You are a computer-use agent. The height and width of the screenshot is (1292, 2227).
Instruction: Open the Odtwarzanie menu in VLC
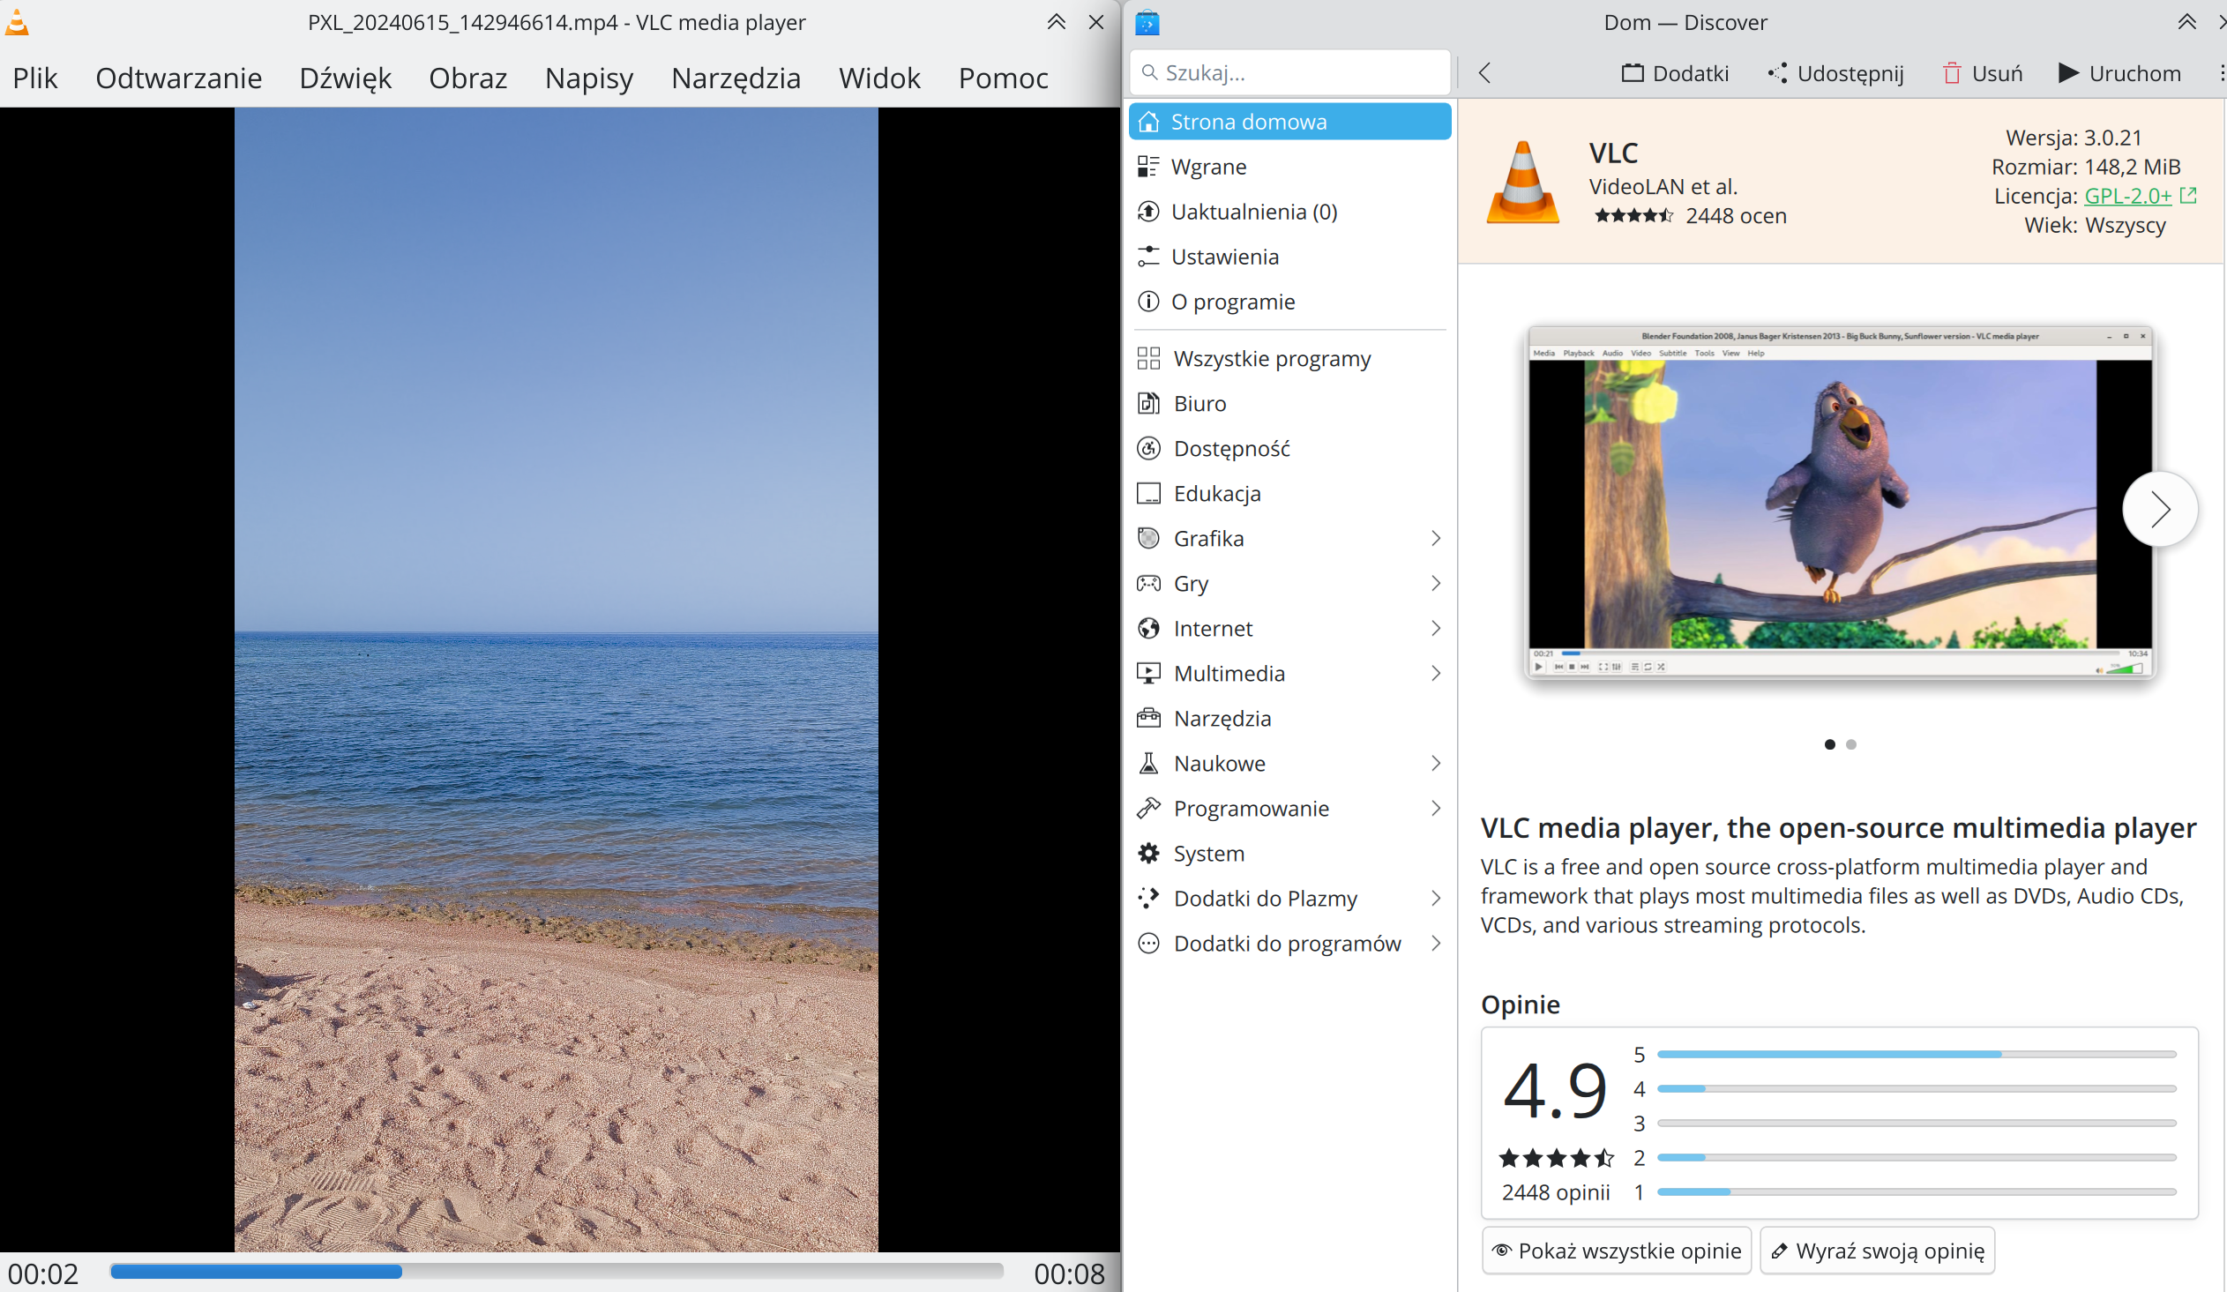tap(178, 78)
